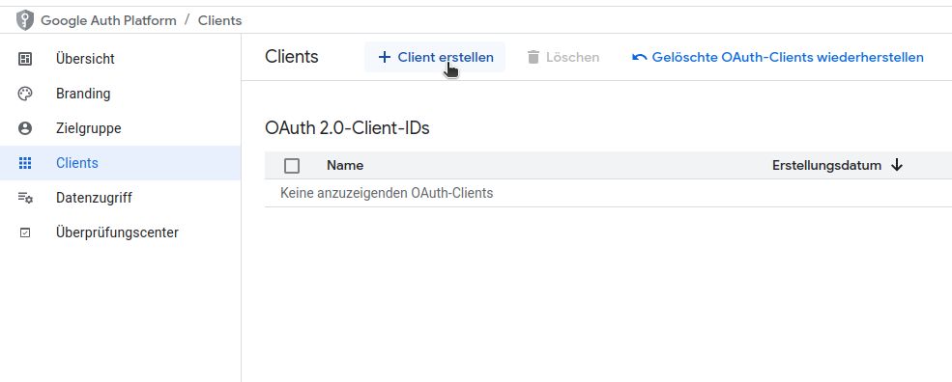Click Google Auth Platform in the breadcrumb
This screenshot has width=952, height=382.
coord(108,20)
